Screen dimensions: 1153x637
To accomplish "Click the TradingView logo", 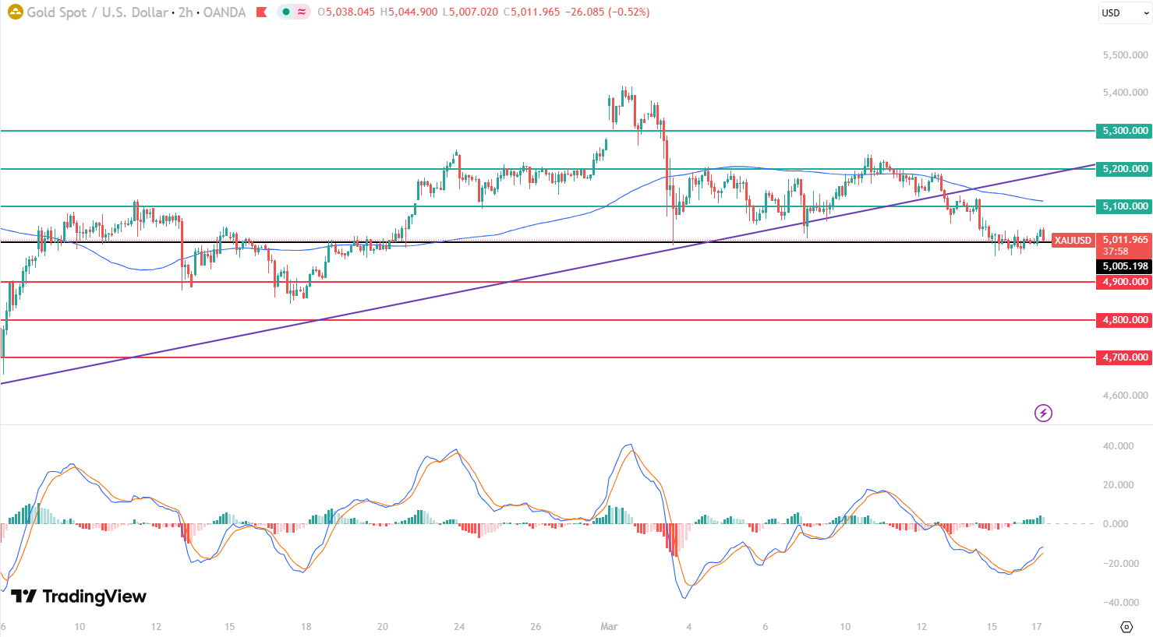I will coord(79,597).
